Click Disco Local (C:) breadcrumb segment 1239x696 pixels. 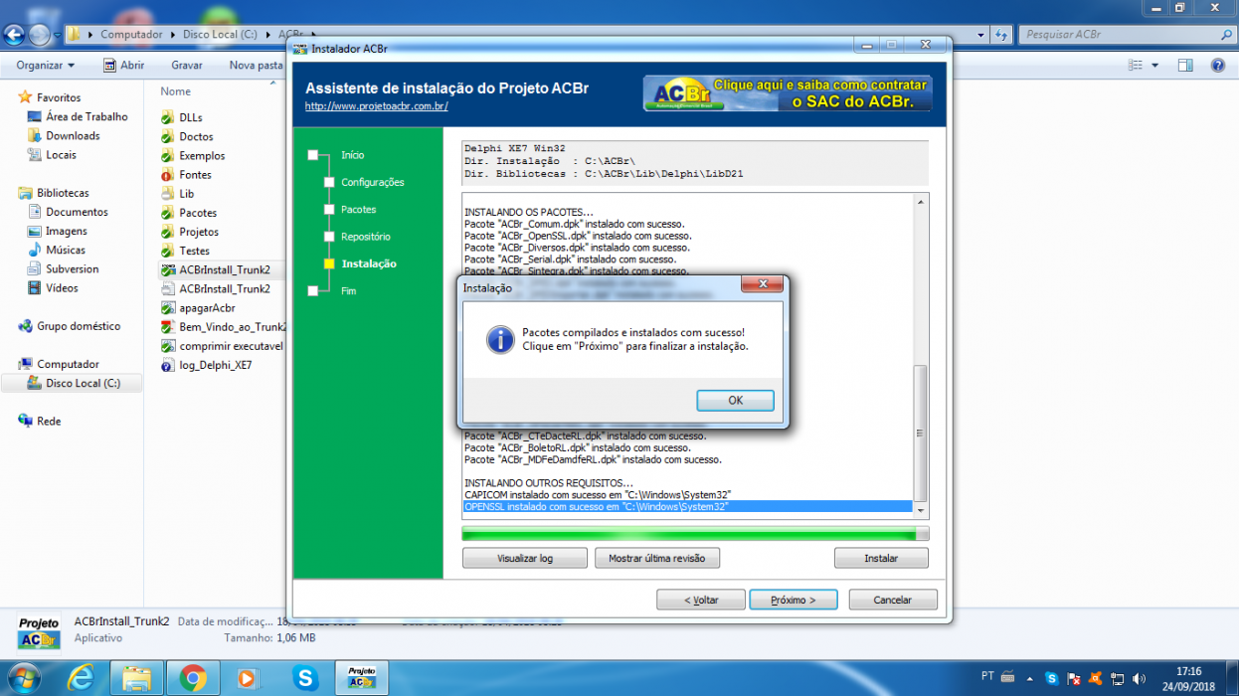pos(220,34)
